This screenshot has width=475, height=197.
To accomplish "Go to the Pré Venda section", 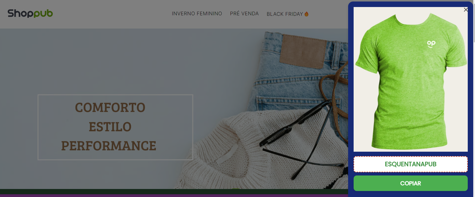I will click(244, 14).
